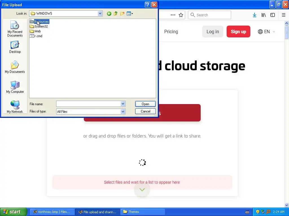
Task: Show browser downloads
Action: pyautogui.click(x=255, y=15)
